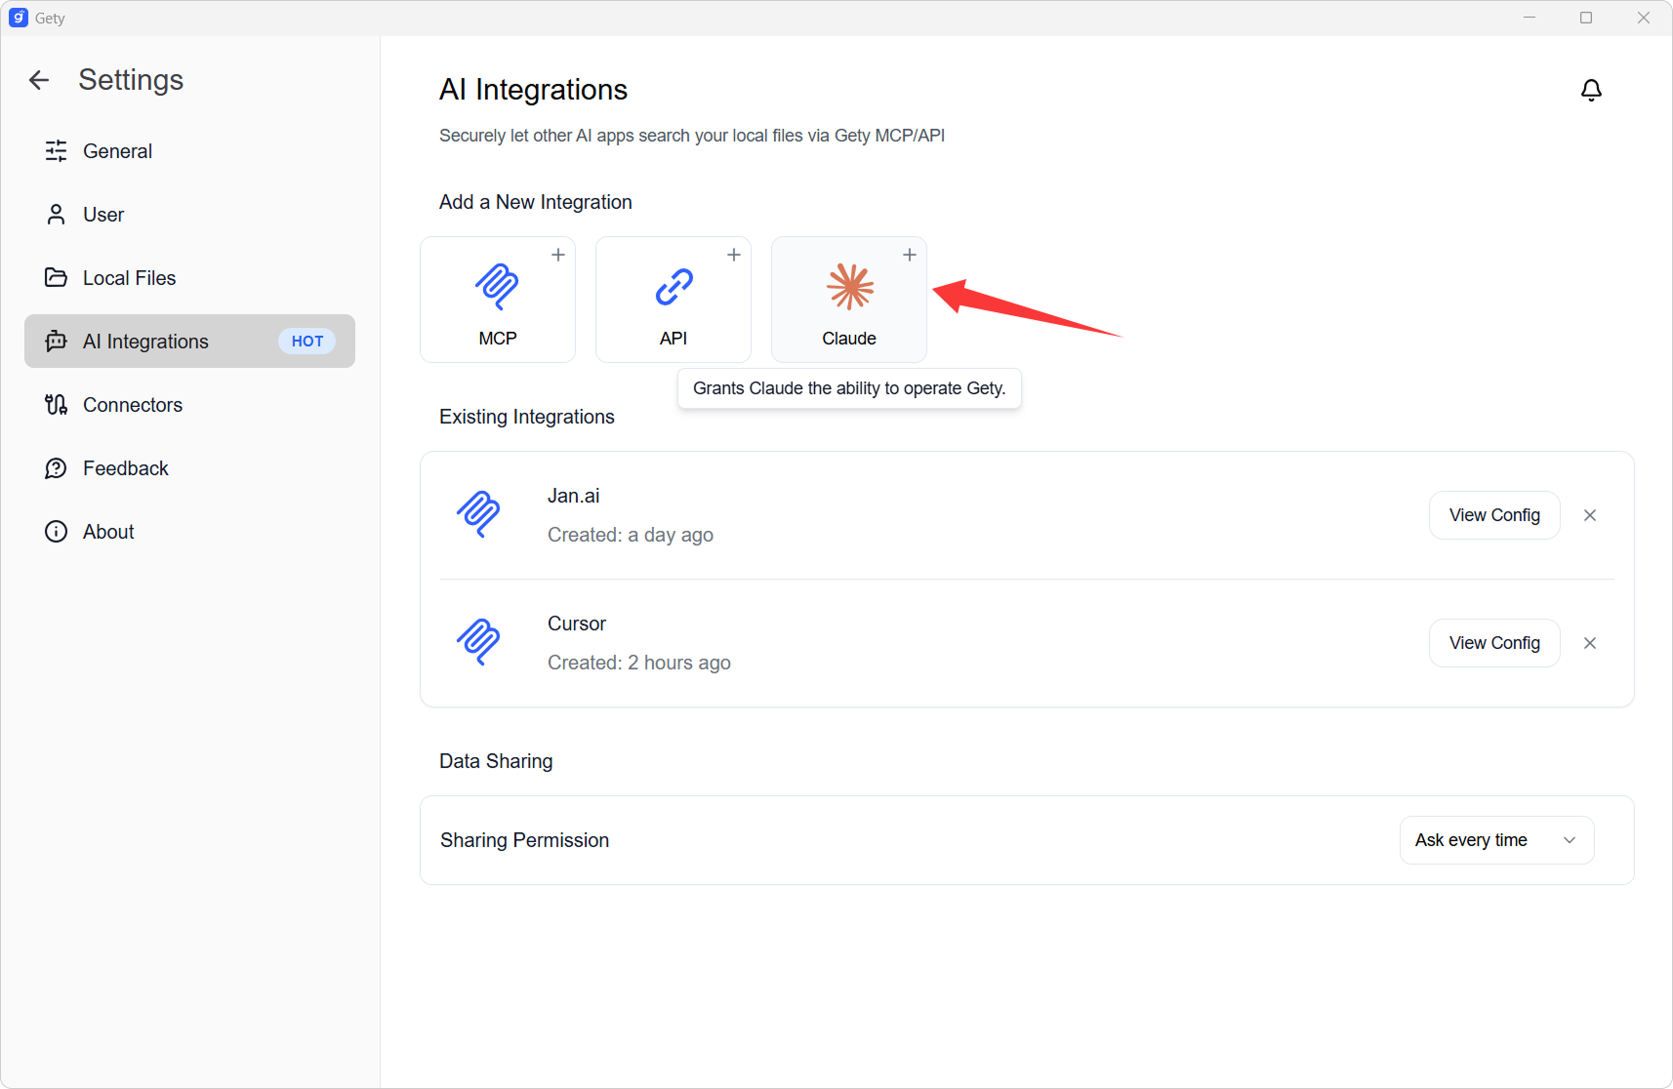Screen dimensions: 1673x1089
Task: Open General settings
Action: tap(189, 150)
